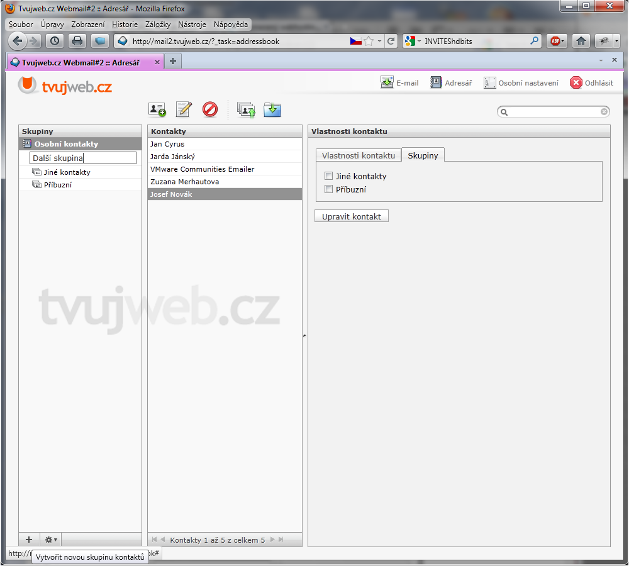The height and width of the screenshot is (566, 629).
Task: Click plus icon to create contact group
Action: click(28, 540)
